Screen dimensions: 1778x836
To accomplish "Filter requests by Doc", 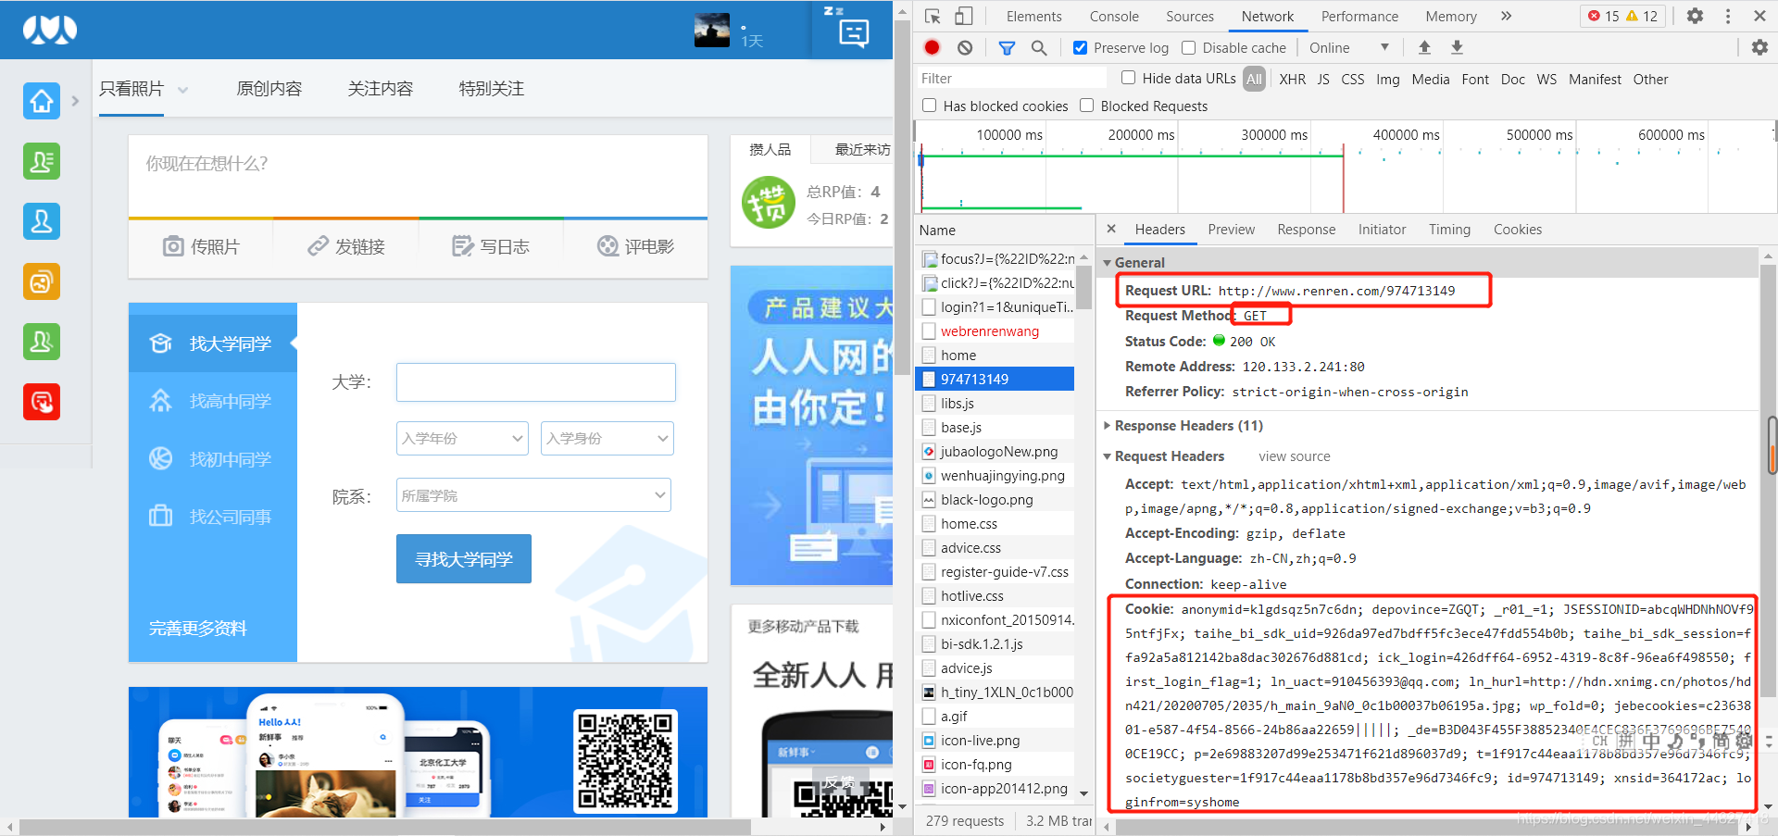I will (1512, 80).
